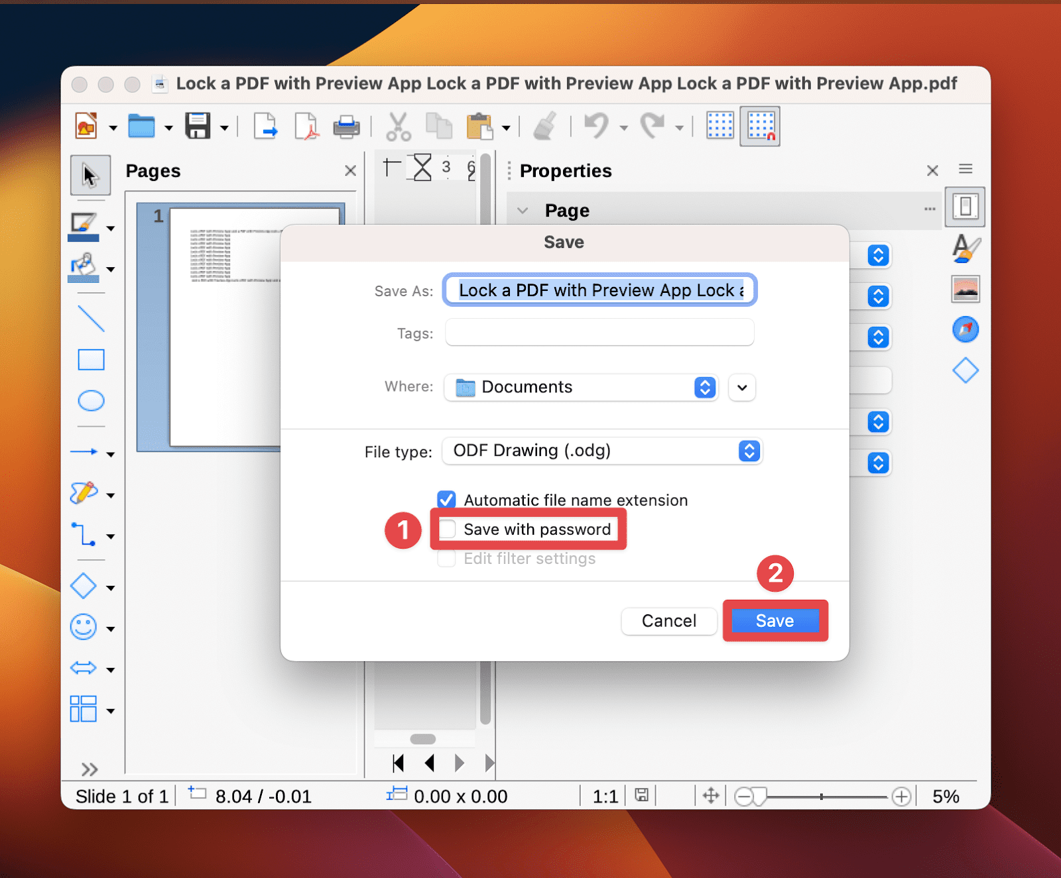The width and height of the screenshot is (1061, 878).
Task: Click the Tags input field
Action: coord(600,332)
